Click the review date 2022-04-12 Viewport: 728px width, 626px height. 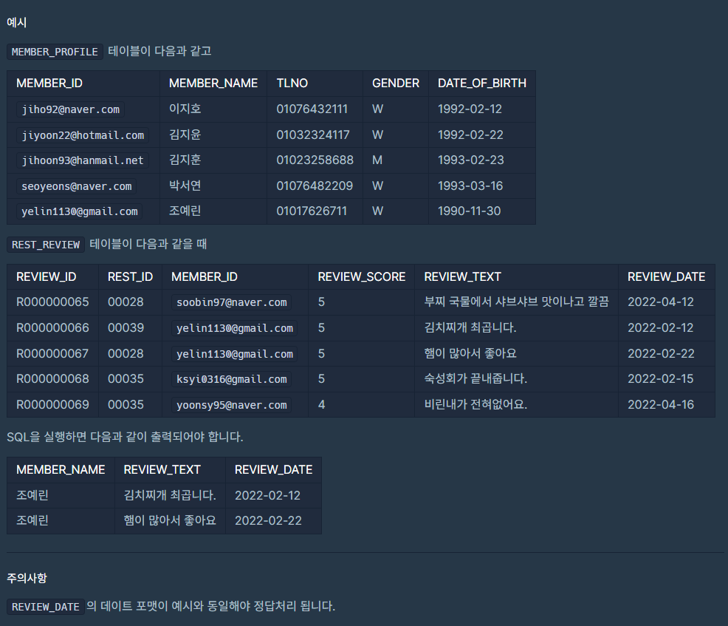661,302
